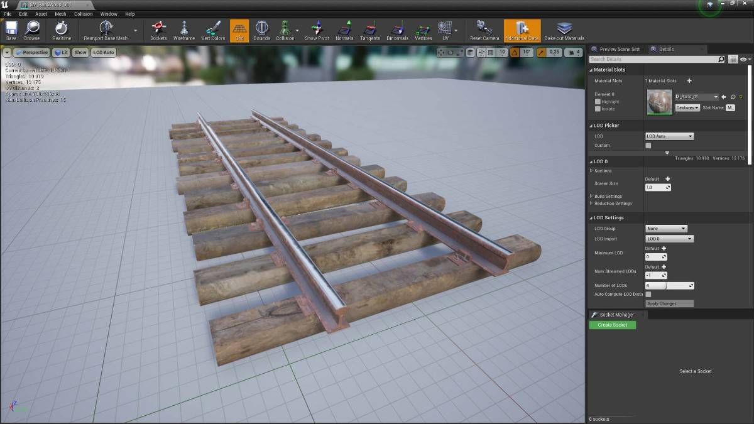Viewport: 754px width, 424px height.
Task: Open the File menu
Action: click(x=8, y=14)
